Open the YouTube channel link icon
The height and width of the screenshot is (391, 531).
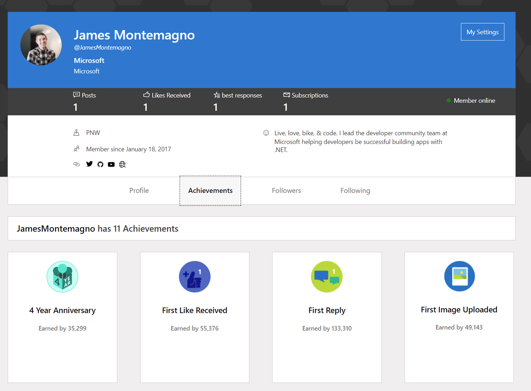coord(111,165)
